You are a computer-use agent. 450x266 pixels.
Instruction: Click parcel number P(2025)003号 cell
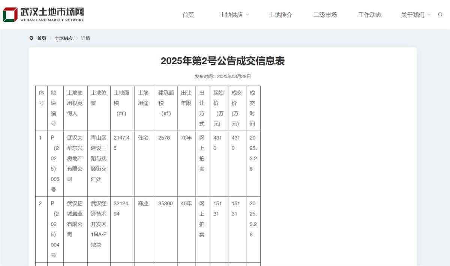pos(55,164)
